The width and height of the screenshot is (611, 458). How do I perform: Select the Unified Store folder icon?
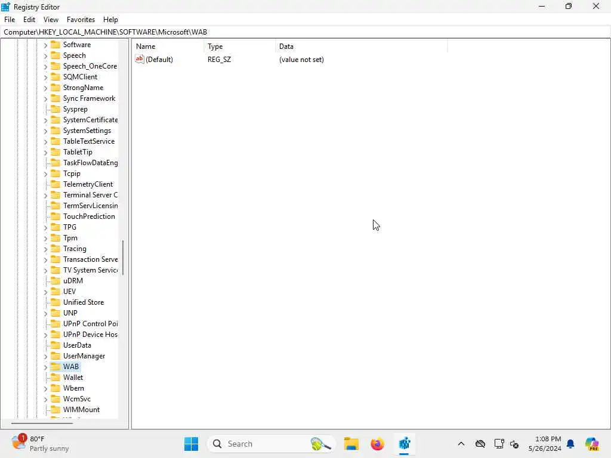click(x=55, y=302)
